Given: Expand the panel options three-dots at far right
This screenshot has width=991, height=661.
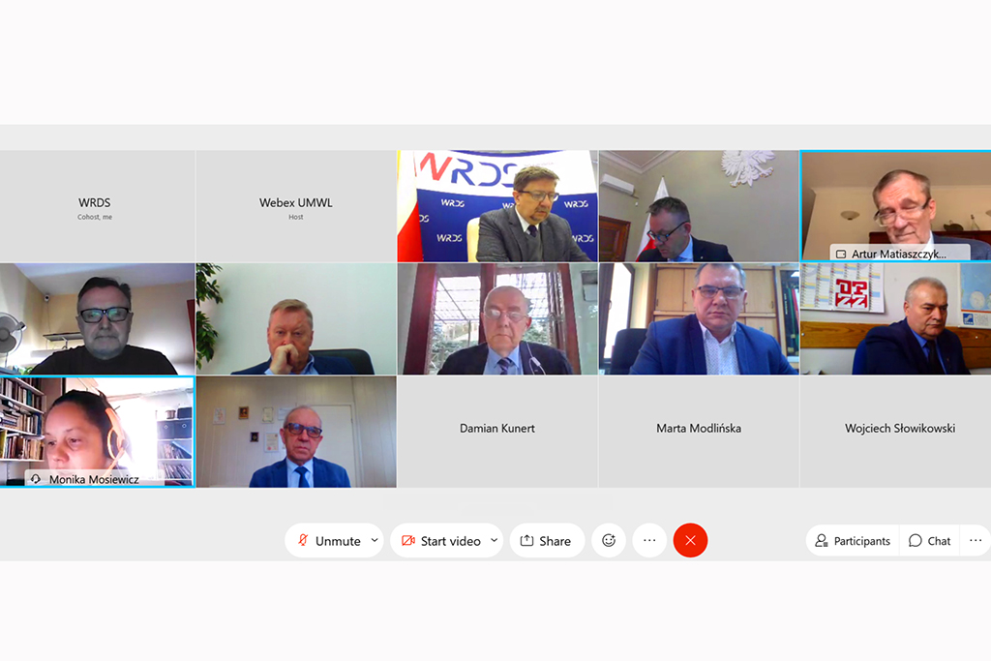Looking at the screenshot, I should click(976, 541).
